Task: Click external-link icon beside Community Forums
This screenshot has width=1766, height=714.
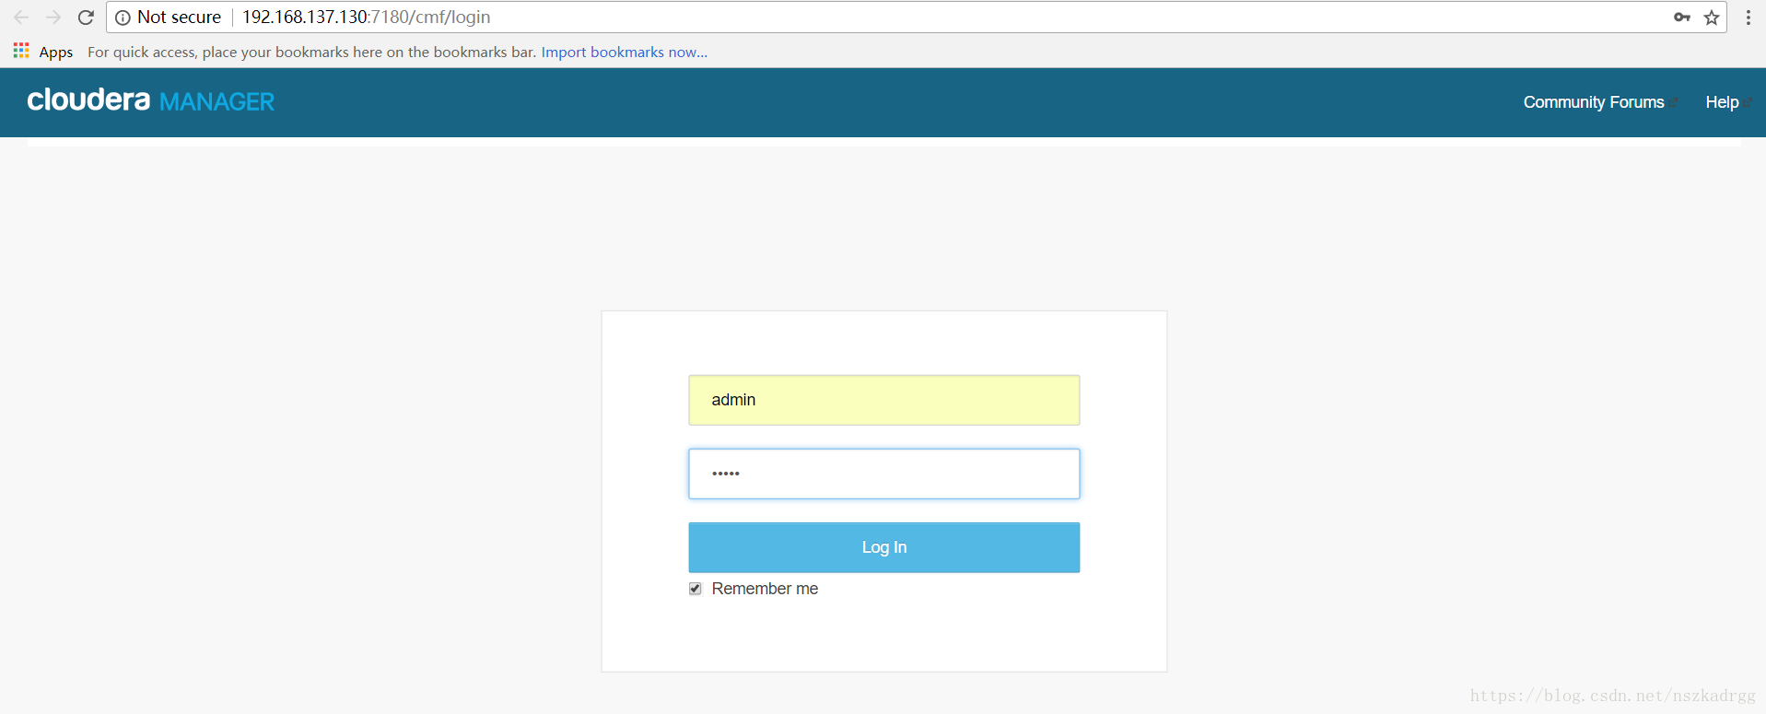Action: click(1674, 101)
